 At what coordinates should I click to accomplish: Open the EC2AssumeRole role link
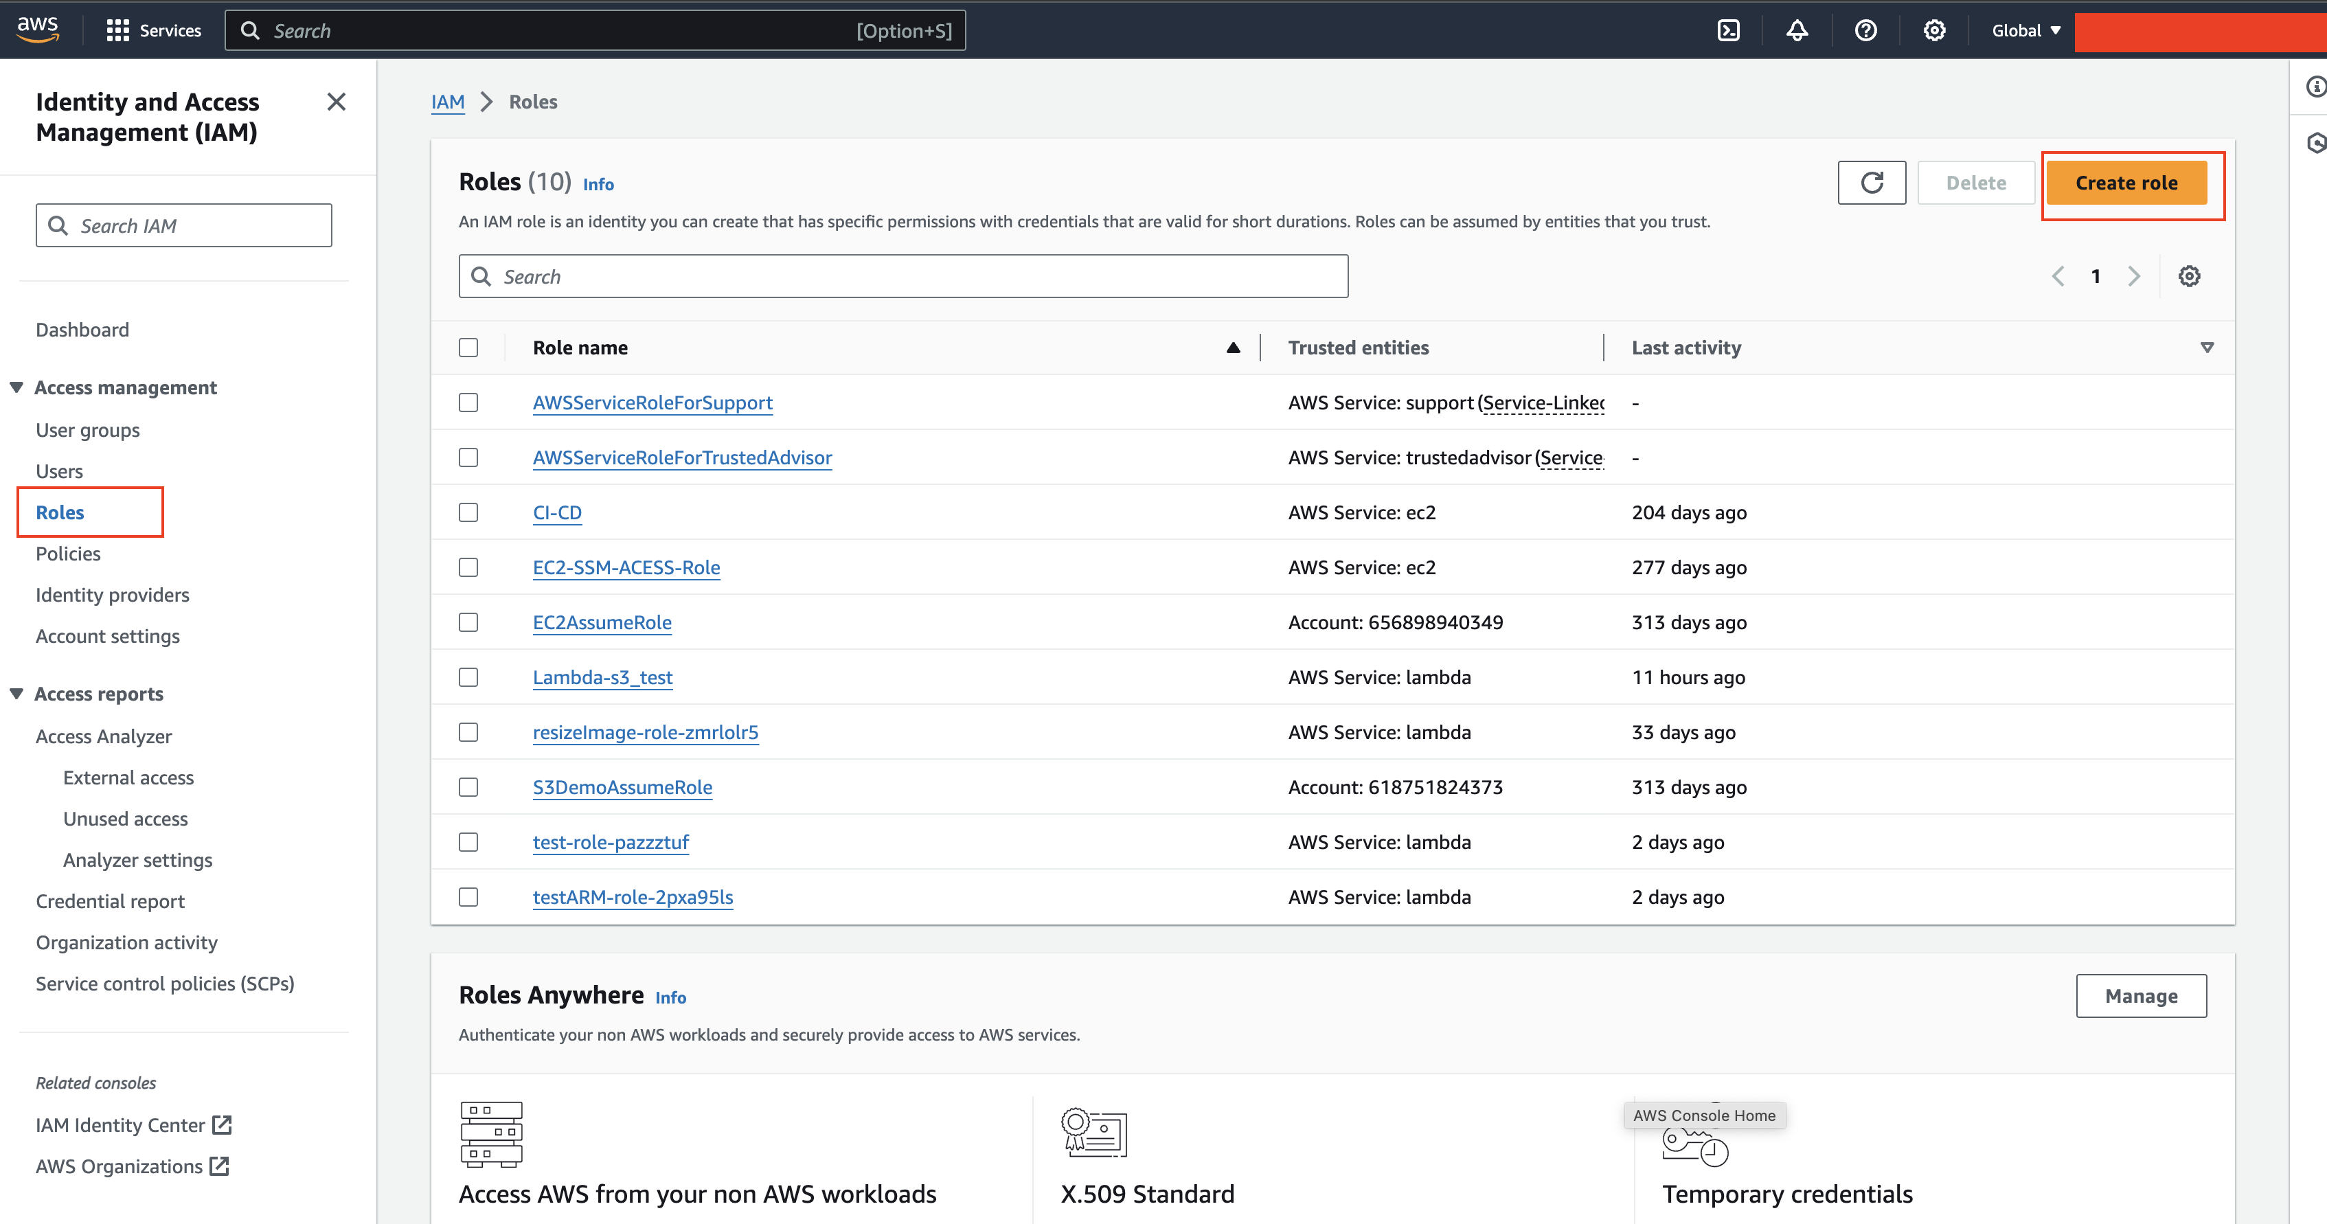[602, 622]
